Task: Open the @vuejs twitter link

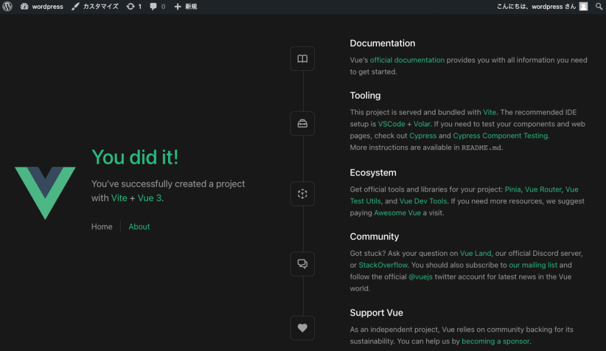Action: click(x=421, y=277)
